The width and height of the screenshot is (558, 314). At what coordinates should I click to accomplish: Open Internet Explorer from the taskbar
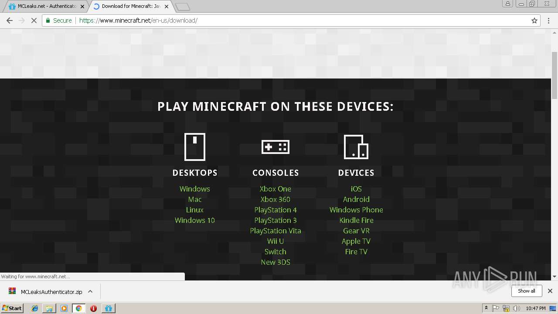[35, 308]
